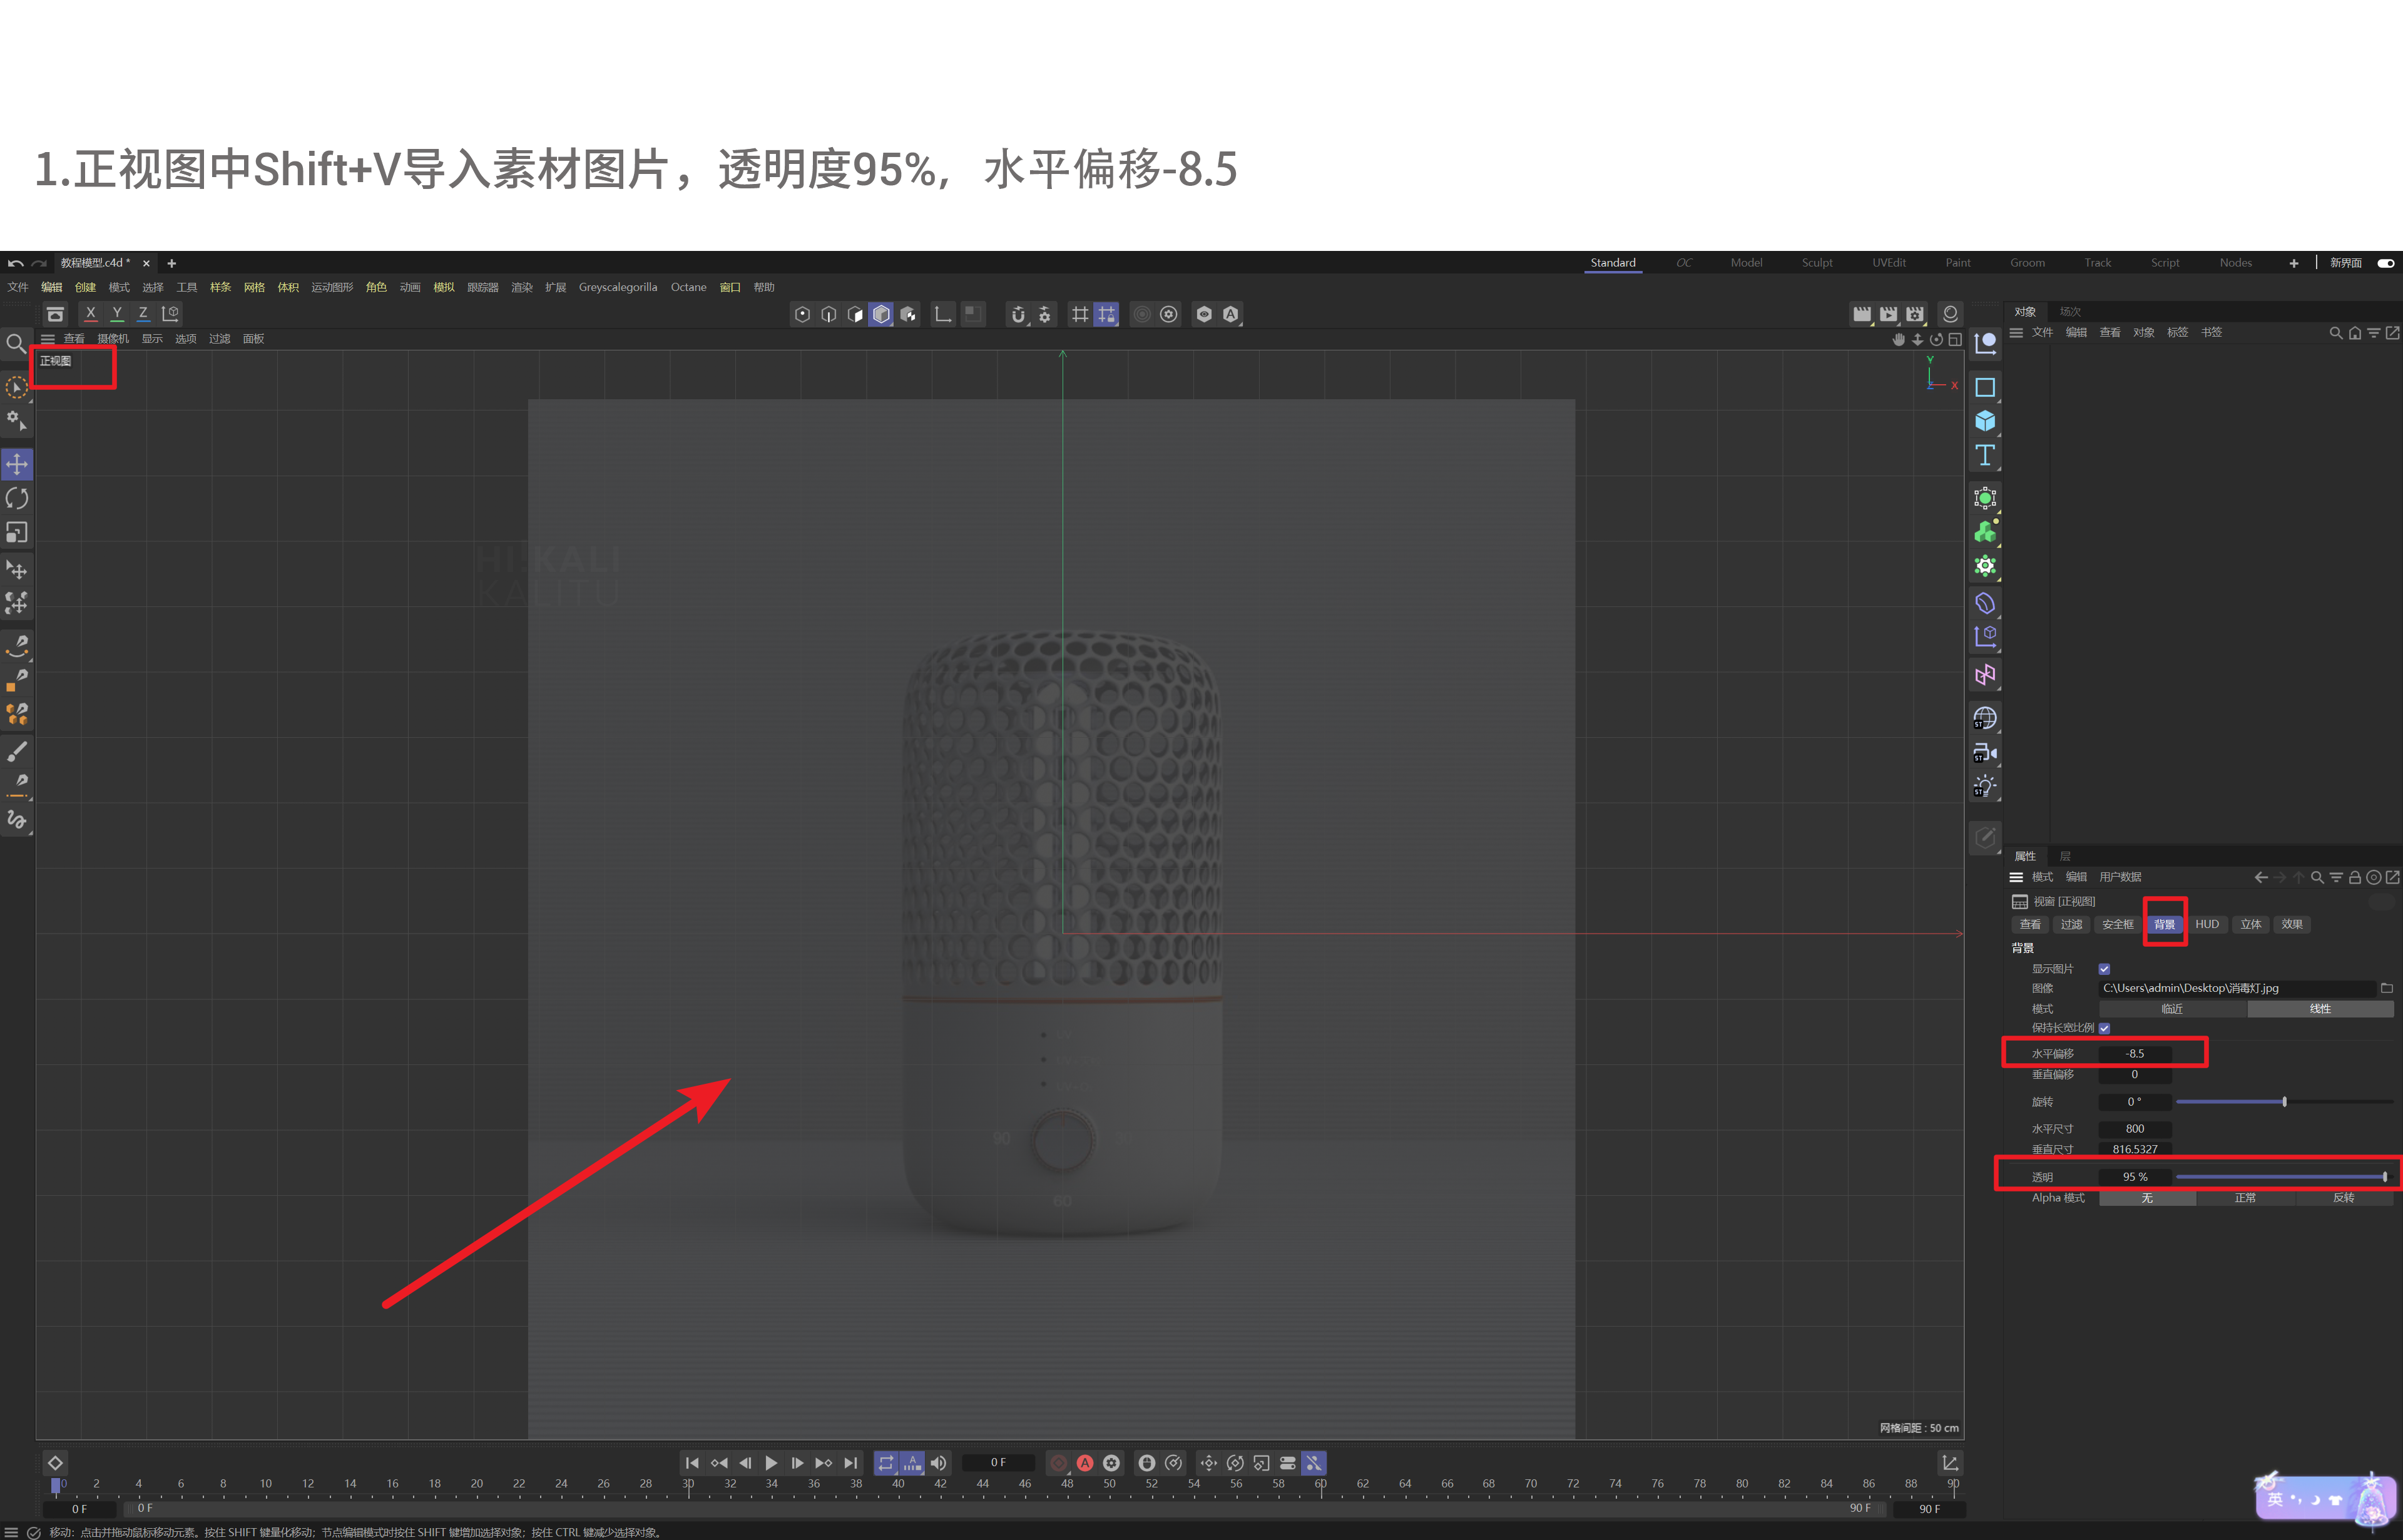Toggle the 新界面 switch
The height and width of the screenshot is (1540, 2403).
click(2385, 263)
